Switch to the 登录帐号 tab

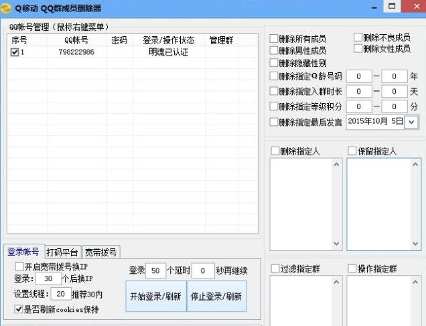23,252
